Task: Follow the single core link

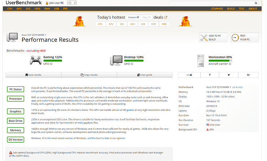Action: tap(59, 97)
